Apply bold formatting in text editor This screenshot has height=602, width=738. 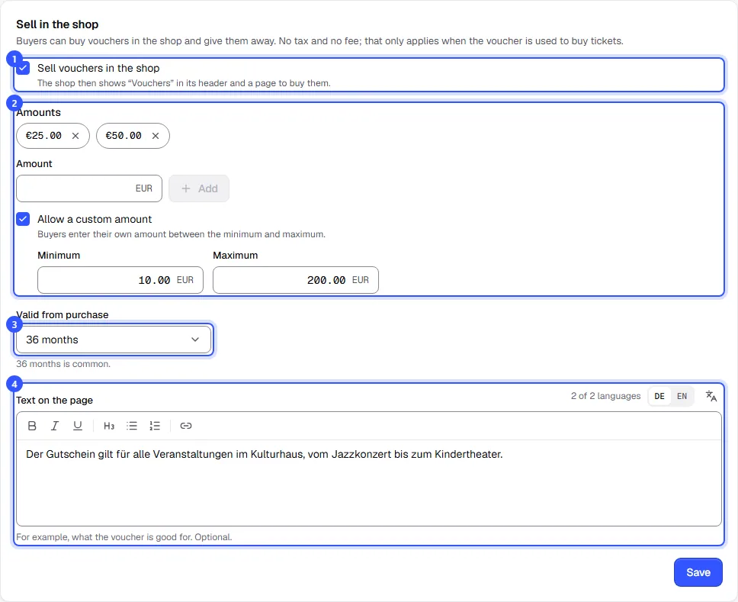[32, 426]
